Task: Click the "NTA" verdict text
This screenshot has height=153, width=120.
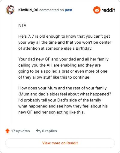Action: point(22,25)
